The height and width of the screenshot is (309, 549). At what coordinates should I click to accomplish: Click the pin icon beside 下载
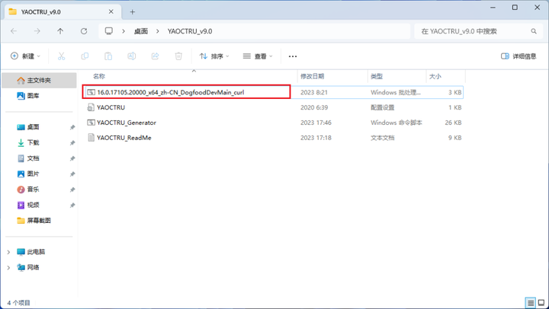pyautogui.click(x=72, y=143)
